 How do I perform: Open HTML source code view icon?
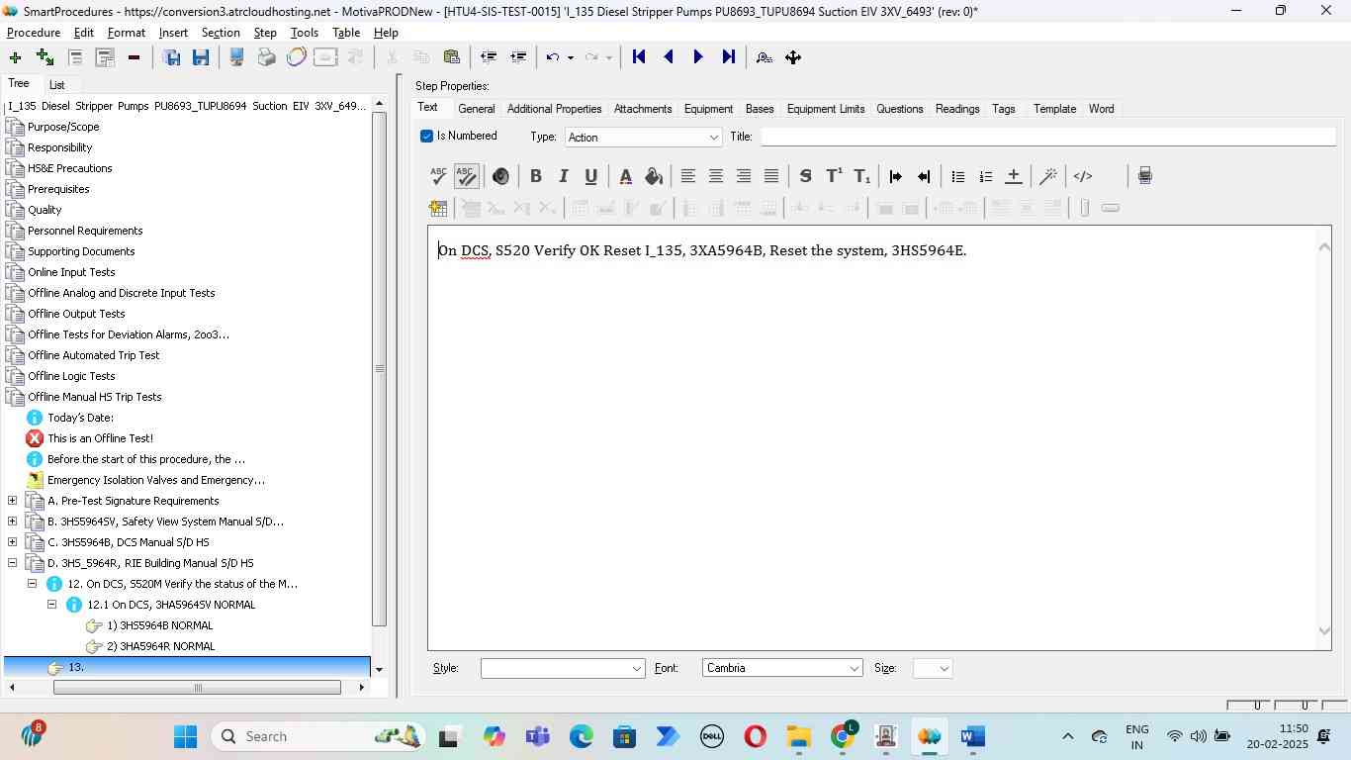point(1083,176)
